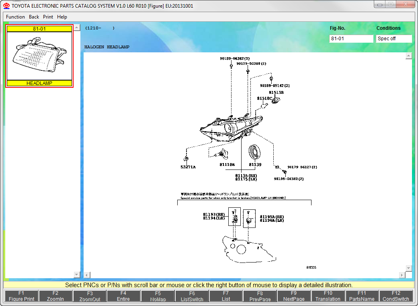This screenshot has width=418, height=306.
Task: Click thumbnail list scroll up arrow
Action: coord(77,27)
